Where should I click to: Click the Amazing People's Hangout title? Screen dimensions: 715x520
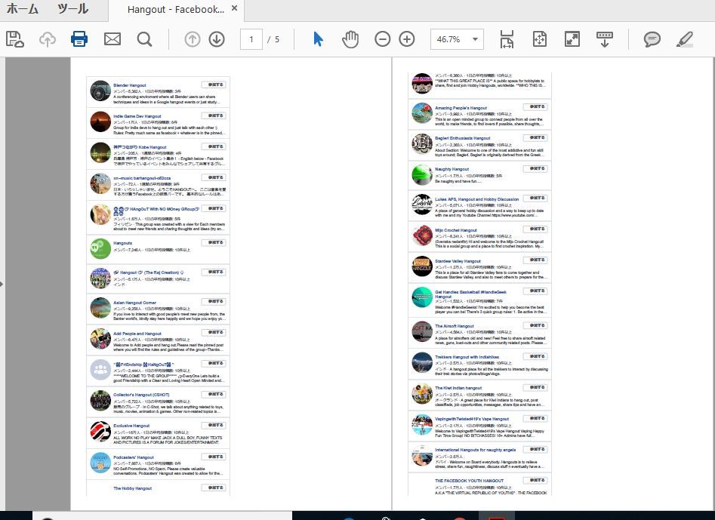click(x=461, y=108)
